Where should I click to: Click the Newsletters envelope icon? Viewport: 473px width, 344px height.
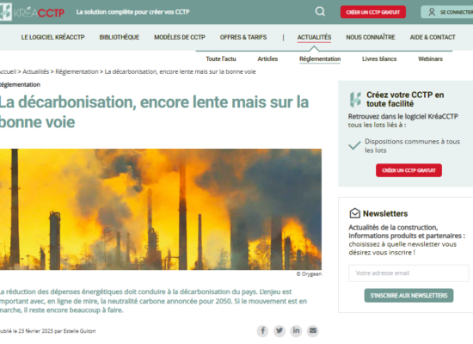[354, 213]
